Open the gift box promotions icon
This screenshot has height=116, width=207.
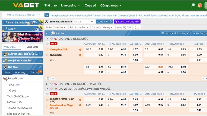click(x=200, y=5)
